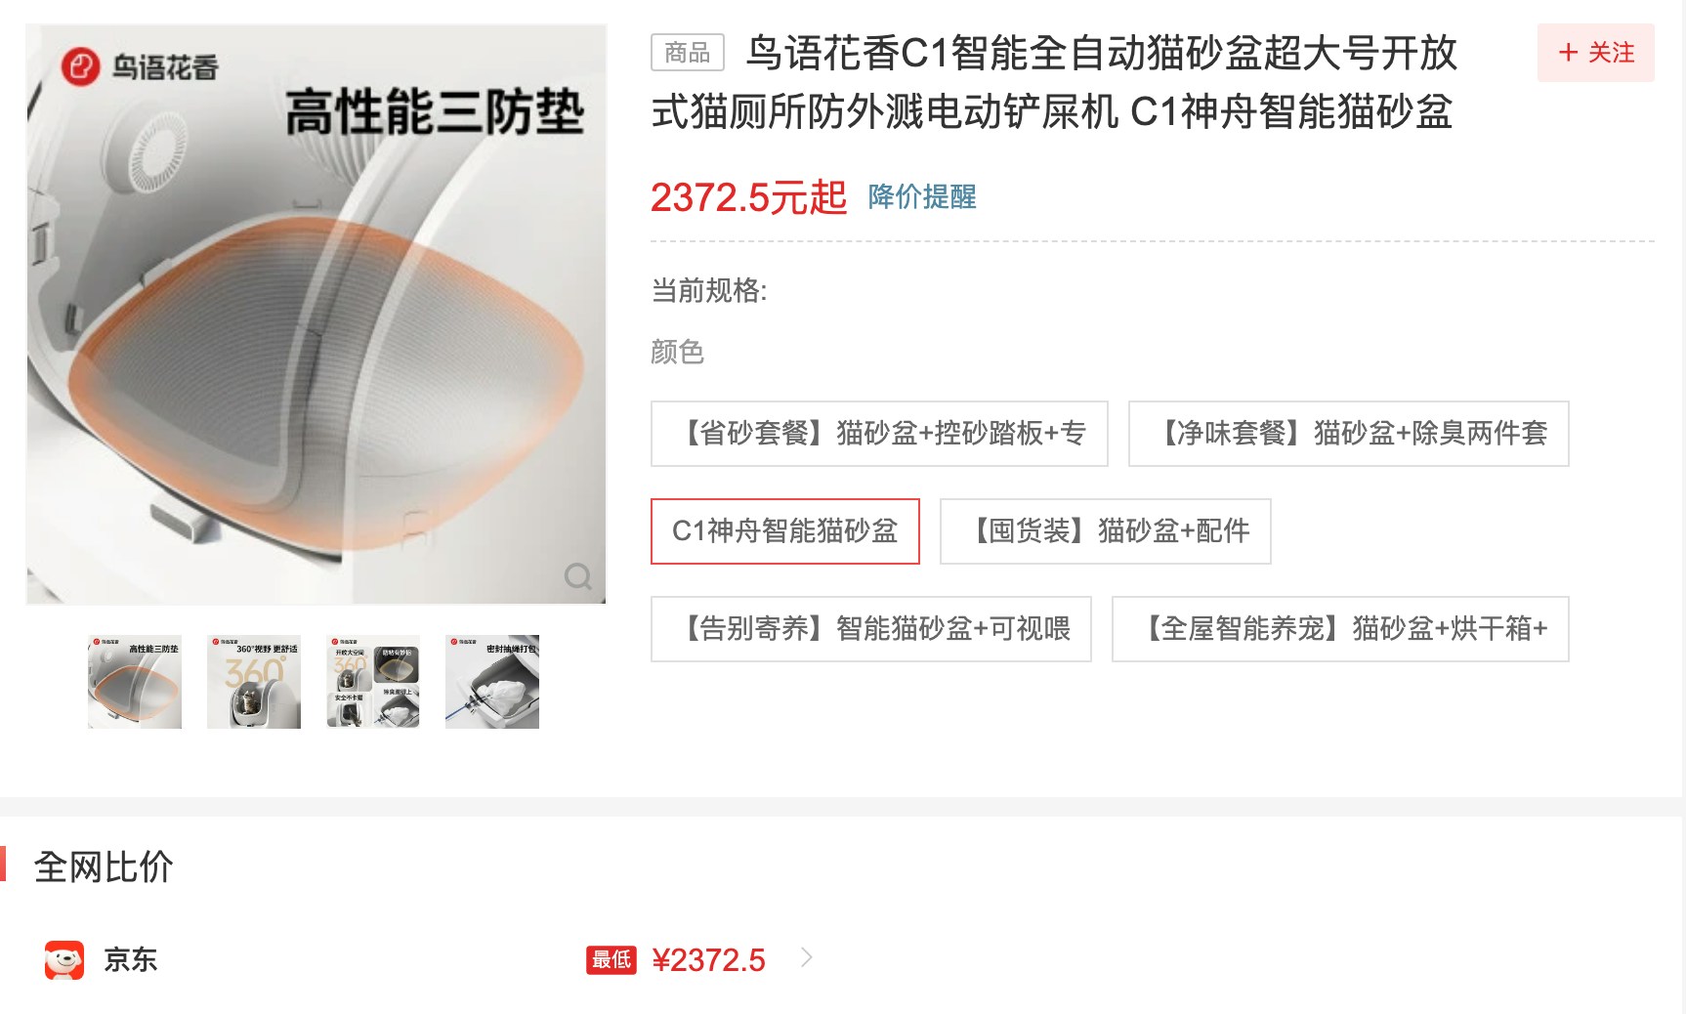Image resolution: width=1686 pixels, height=1014 pixels.
Task: Click the JD (京东) logo icon
Action: point(64,959)
